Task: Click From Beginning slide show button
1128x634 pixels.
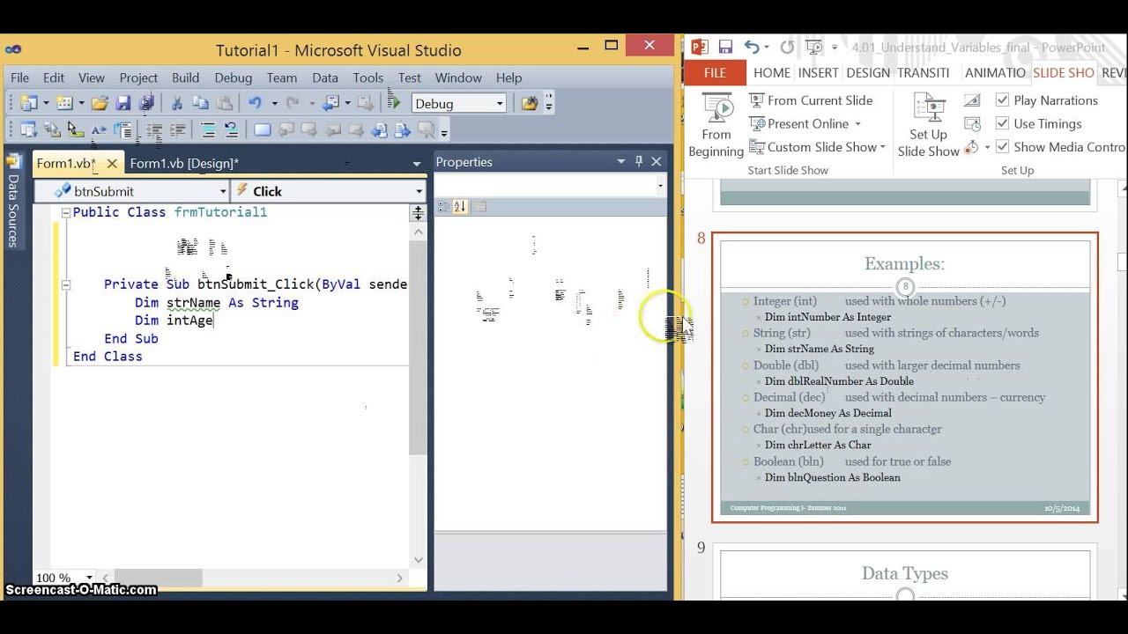Action: [716, 126]
